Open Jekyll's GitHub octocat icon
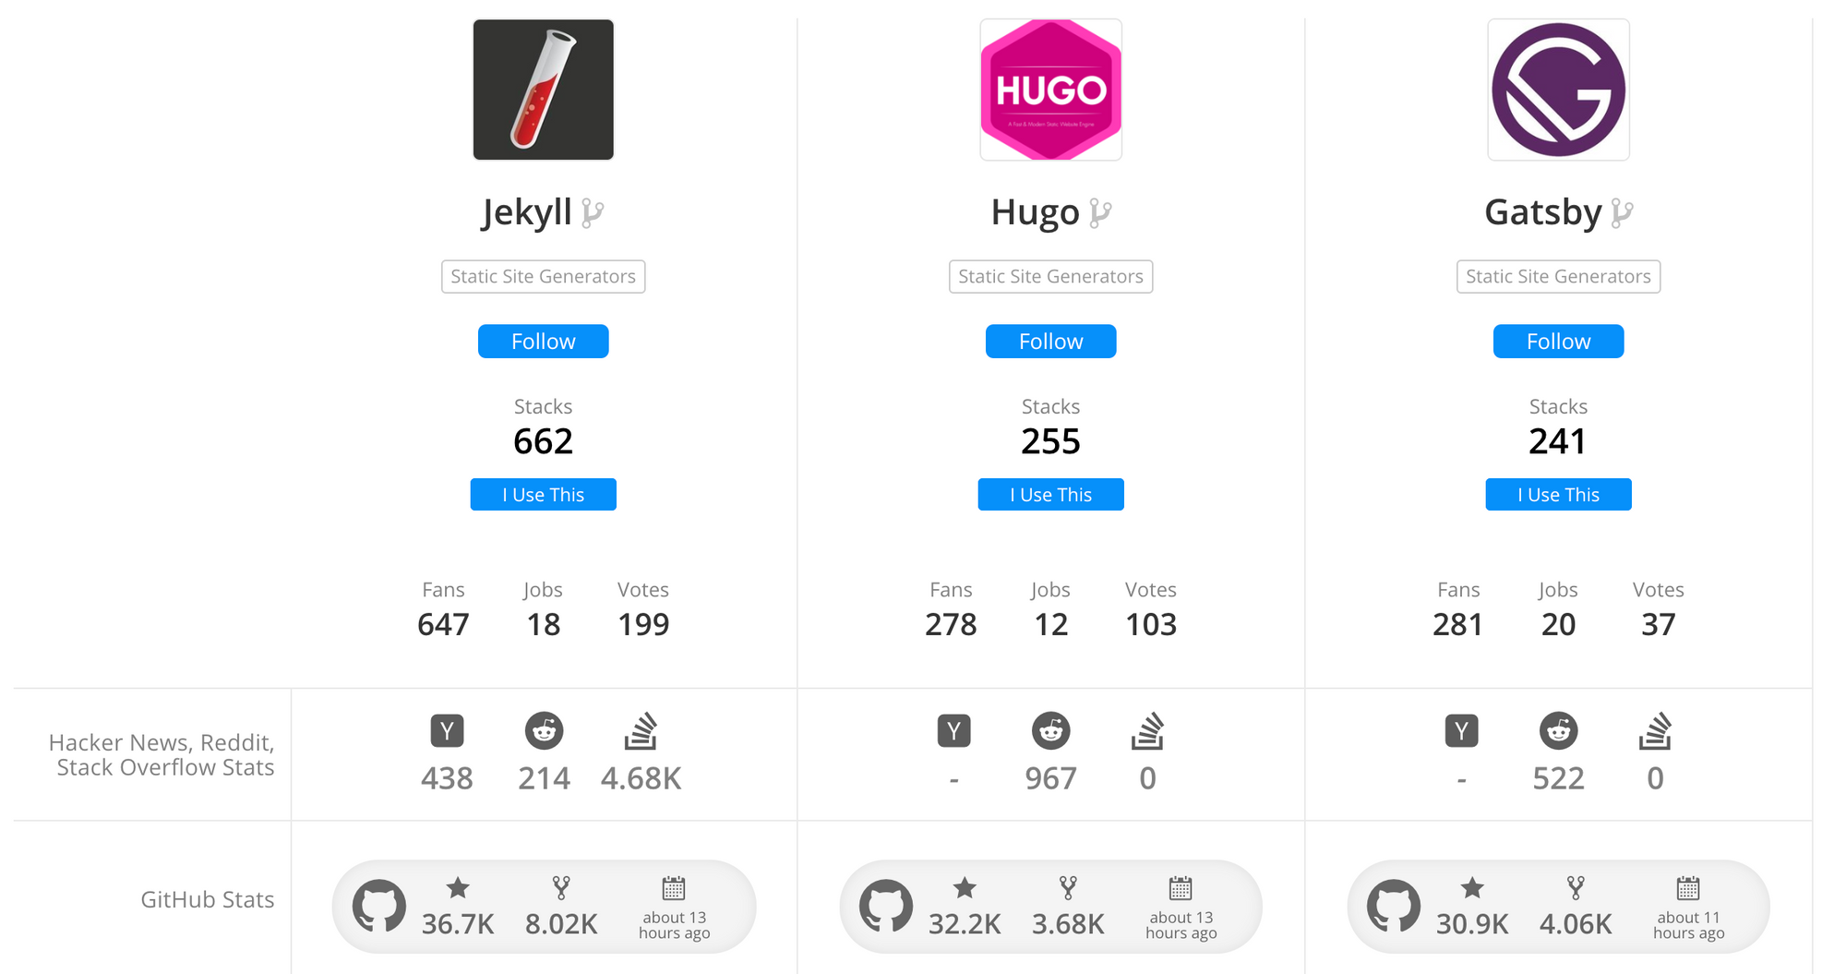Image resolution: width=1846 pixels, height=974 pixels. 378,906
